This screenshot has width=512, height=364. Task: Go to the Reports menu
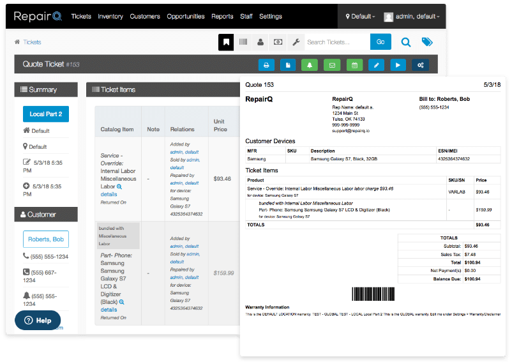click(x=222, y=16)
